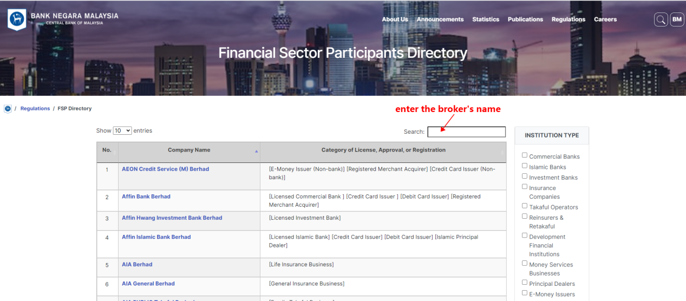Open the Statistics menu
This screenshot has width=686, height=301.
tap(486, 19)
